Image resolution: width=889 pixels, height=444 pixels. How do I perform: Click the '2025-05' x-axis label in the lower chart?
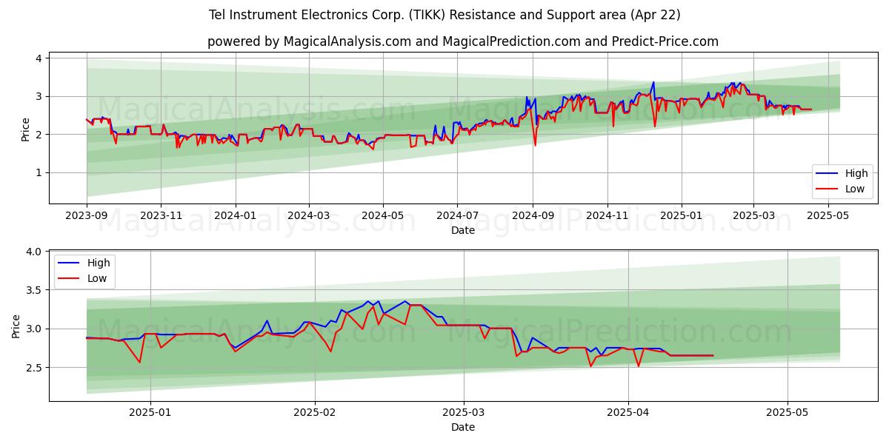click(x=788, y=413)
